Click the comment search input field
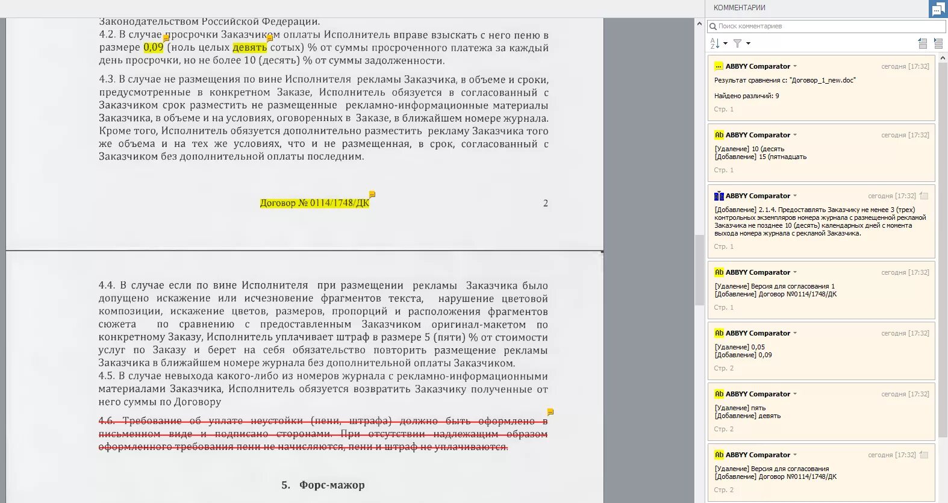 coord(826,27)
